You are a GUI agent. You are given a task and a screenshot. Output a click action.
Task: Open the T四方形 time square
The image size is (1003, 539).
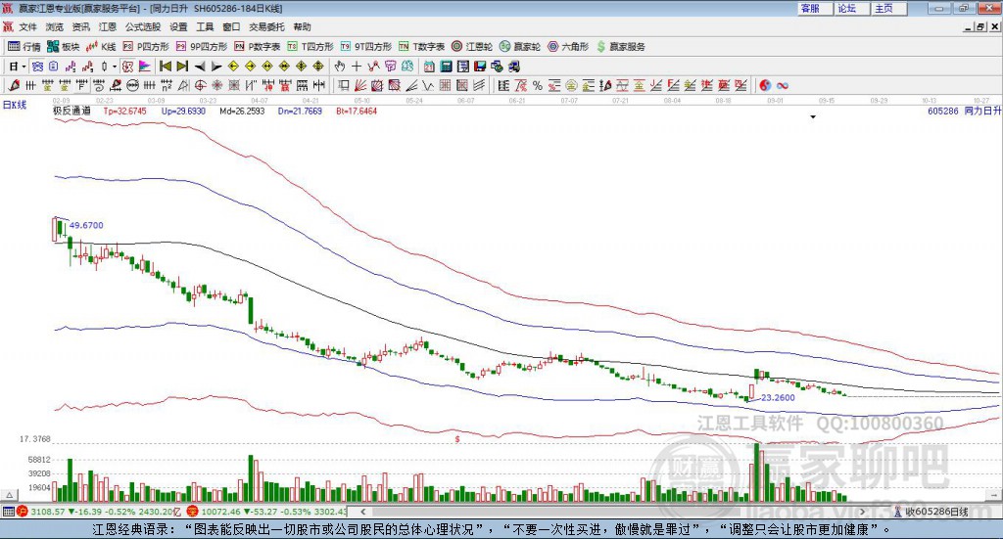pyautogui.click(x=310, y=47)
